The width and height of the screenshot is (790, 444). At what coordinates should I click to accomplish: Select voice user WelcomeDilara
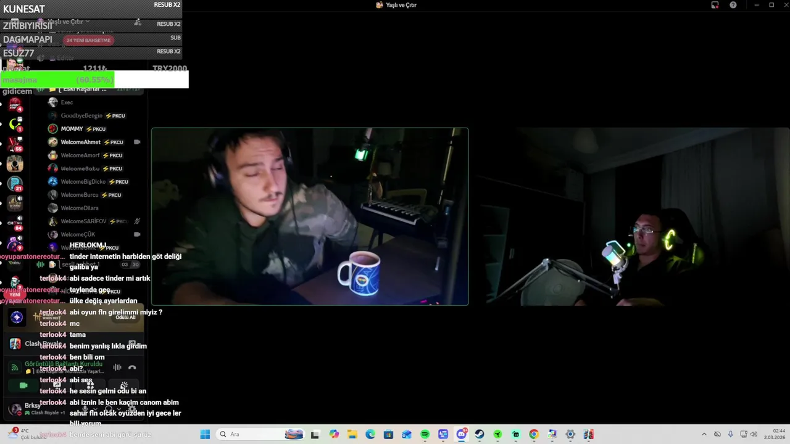(x=96, y=208)
